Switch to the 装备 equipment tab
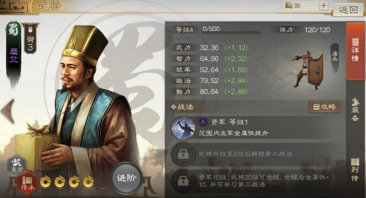Viewport: 366px width, 198px height. [x=355, y=110]
